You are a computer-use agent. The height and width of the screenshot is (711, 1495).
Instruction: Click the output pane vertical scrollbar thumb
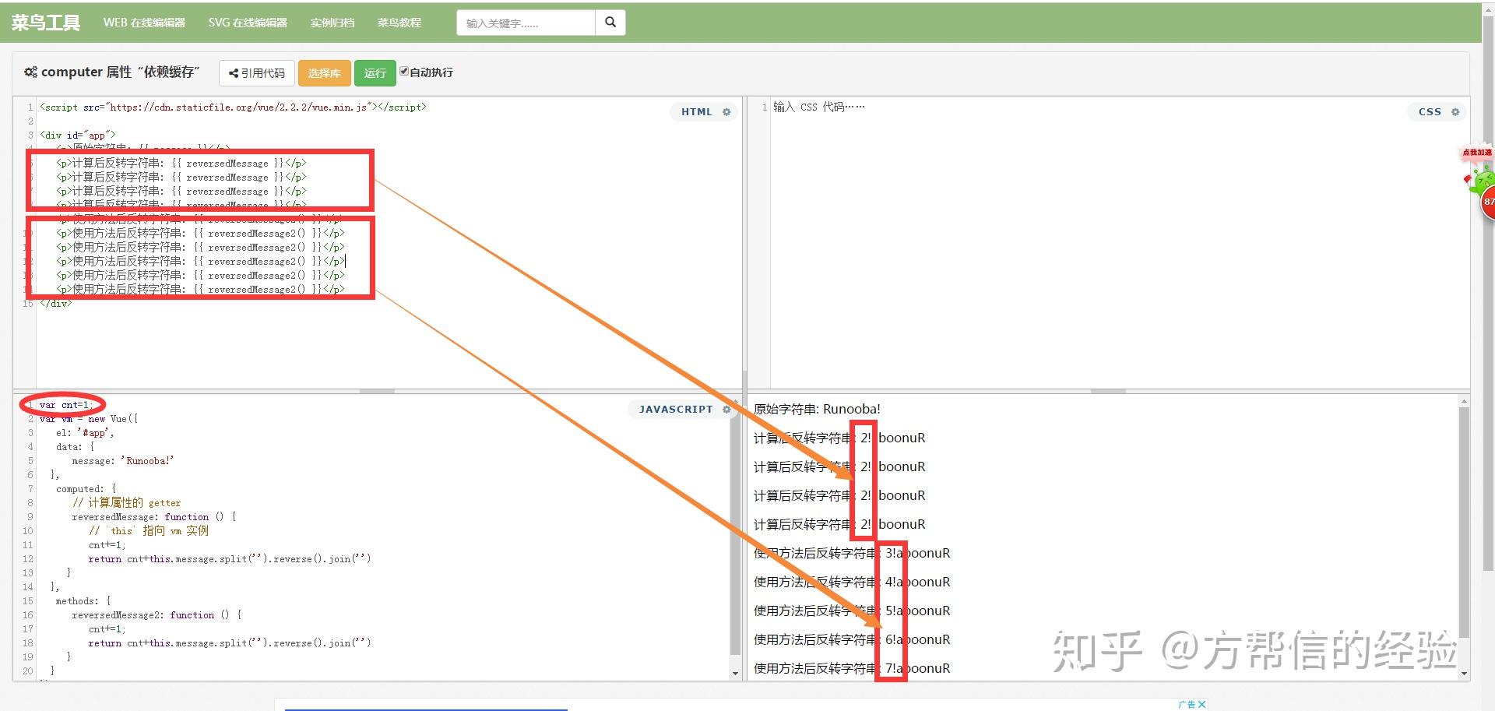tap(1464, 522)
